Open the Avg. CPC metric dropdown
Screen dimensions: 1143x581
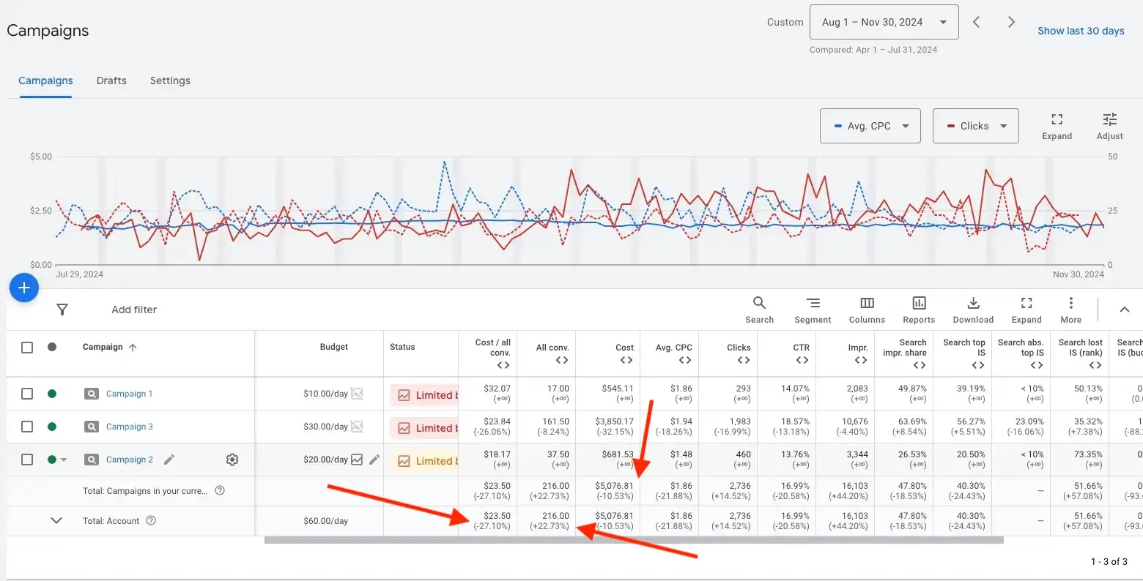pos(870,126)
